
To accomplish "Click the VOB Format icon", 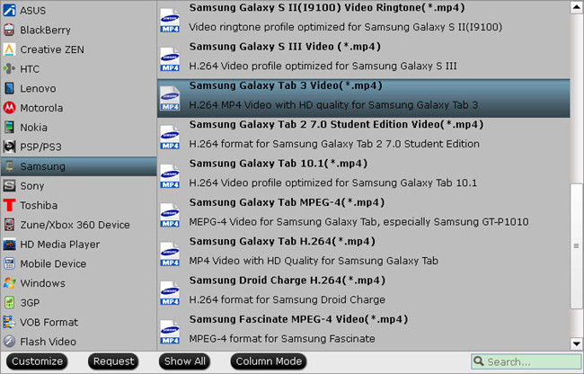I will coord(9,322).
